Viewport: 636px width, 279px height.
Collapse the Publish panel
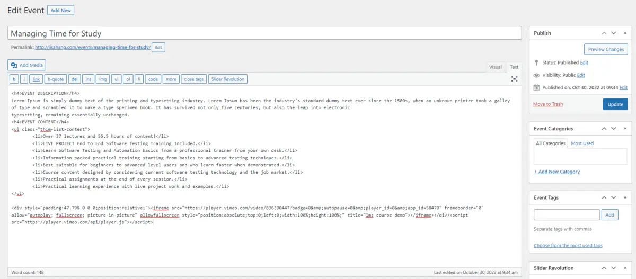point(625,33)
